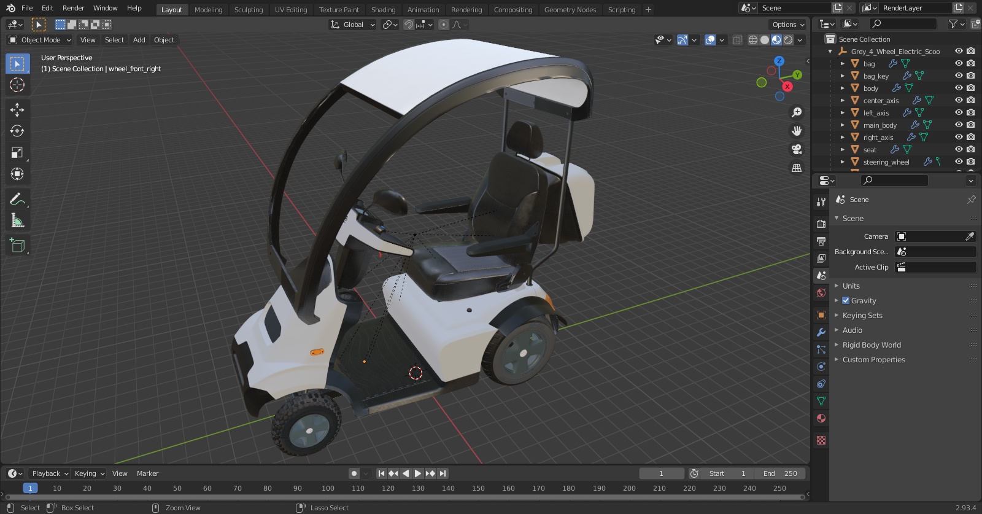Image resolution: width=982 pixels, height=514 pixels.
Task: Jump to the timeline end frame
Action: pyautogui.click(x=443, y=473)
